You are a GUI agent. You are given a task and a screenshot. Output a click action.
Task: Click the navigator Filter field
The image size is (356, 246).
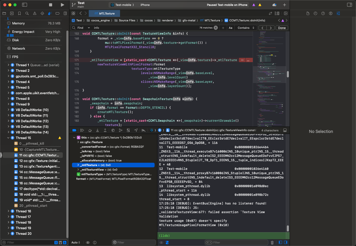tap(28, 242)
